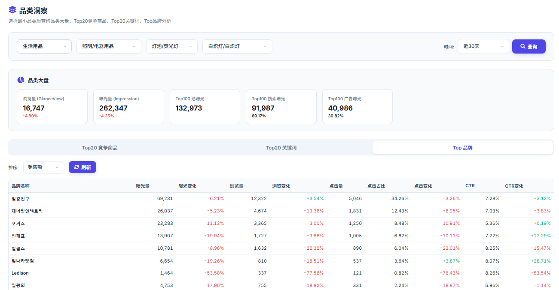Switch to the Top20 竞争商品 tab

(x=100, y=148)
